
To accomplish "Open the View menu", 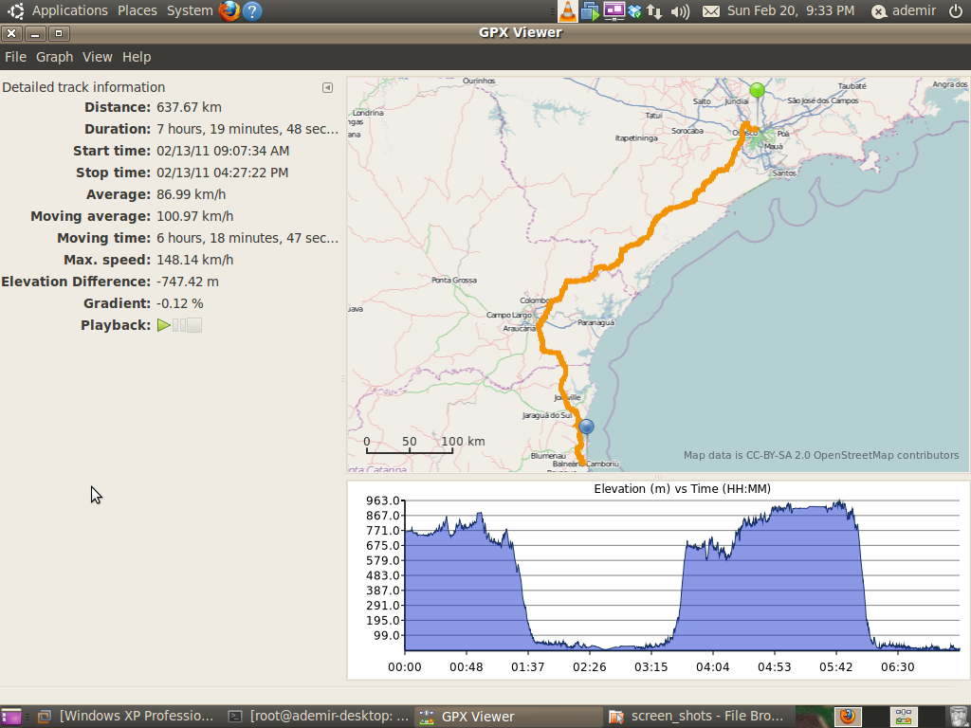I will 97,57.
